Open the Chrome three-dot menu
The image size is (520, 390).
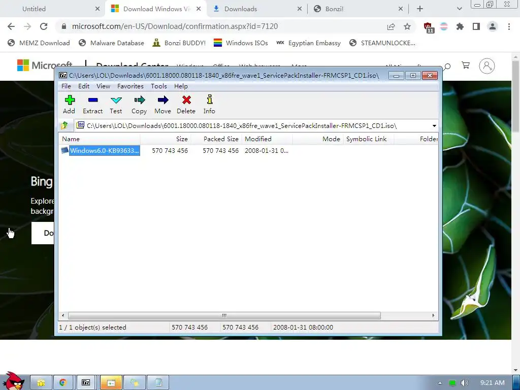coord(509,27)
